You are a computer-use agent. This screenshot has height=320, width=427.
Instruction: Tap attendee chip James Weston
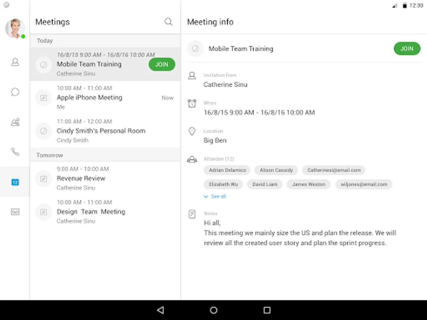tap(309, 185)
